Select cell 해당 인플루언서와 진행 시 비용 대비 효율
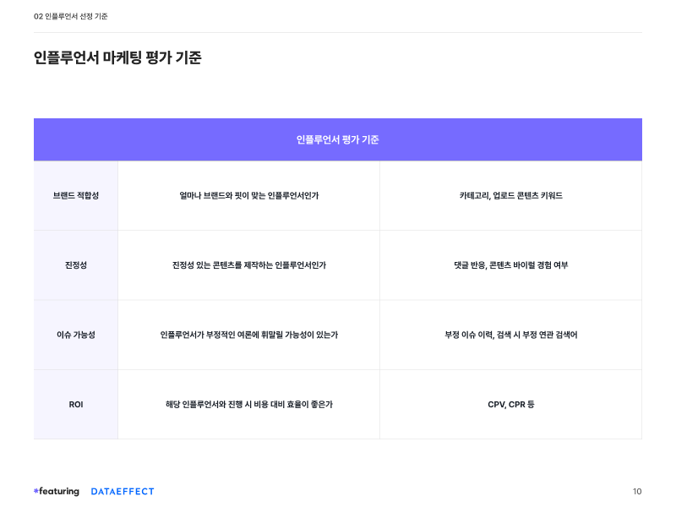 pos(248,405)
